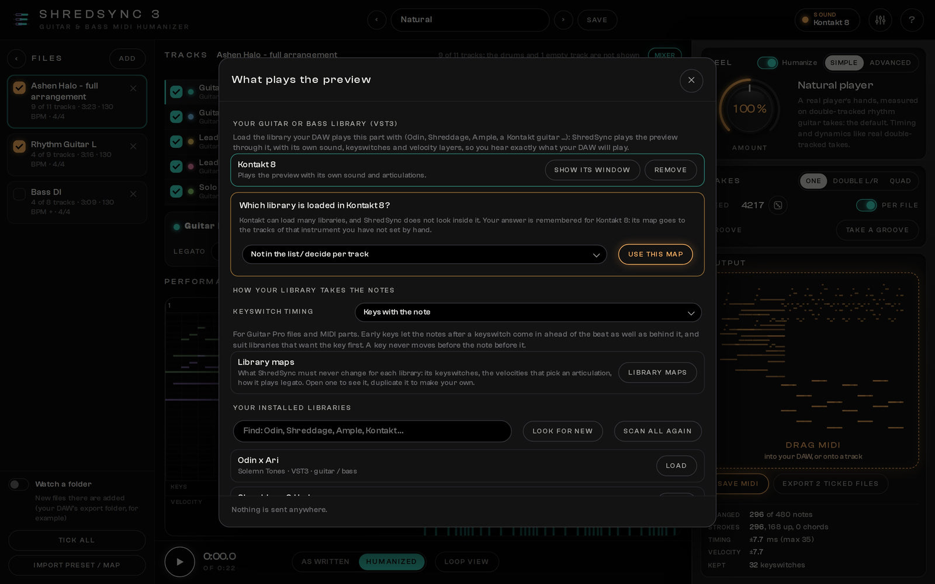Remove the Kontakt 8 library

click(670, 170)
